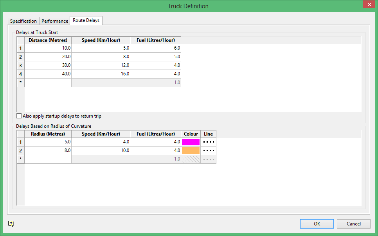Image resolution: width=378 pixels, height=236 pixels.
Task: Click the Radius (Metres) column header
Action: (x=48, y=134)
